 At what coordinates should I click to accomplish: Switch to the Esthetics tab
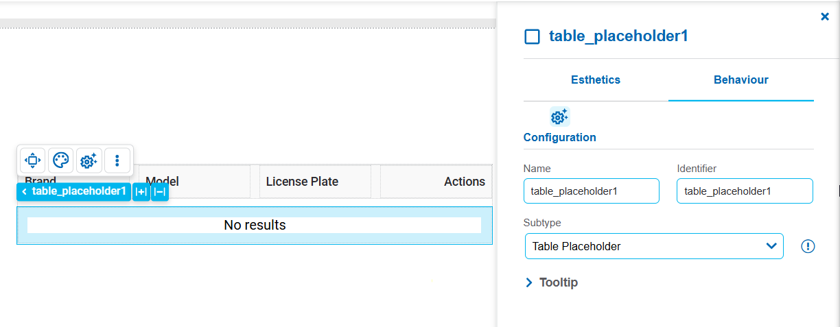(x=596, y=80)
